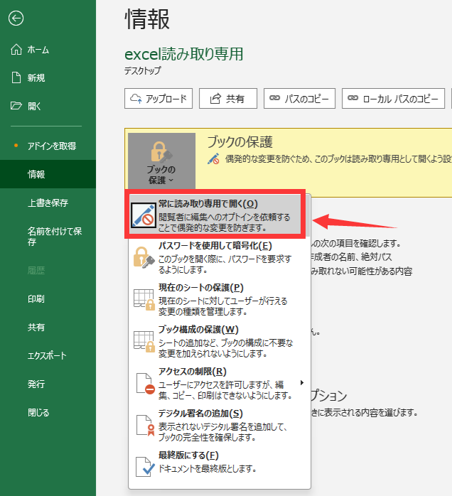
Task: Click the excel読み取り専用 file title
Action: click(184, 54)
